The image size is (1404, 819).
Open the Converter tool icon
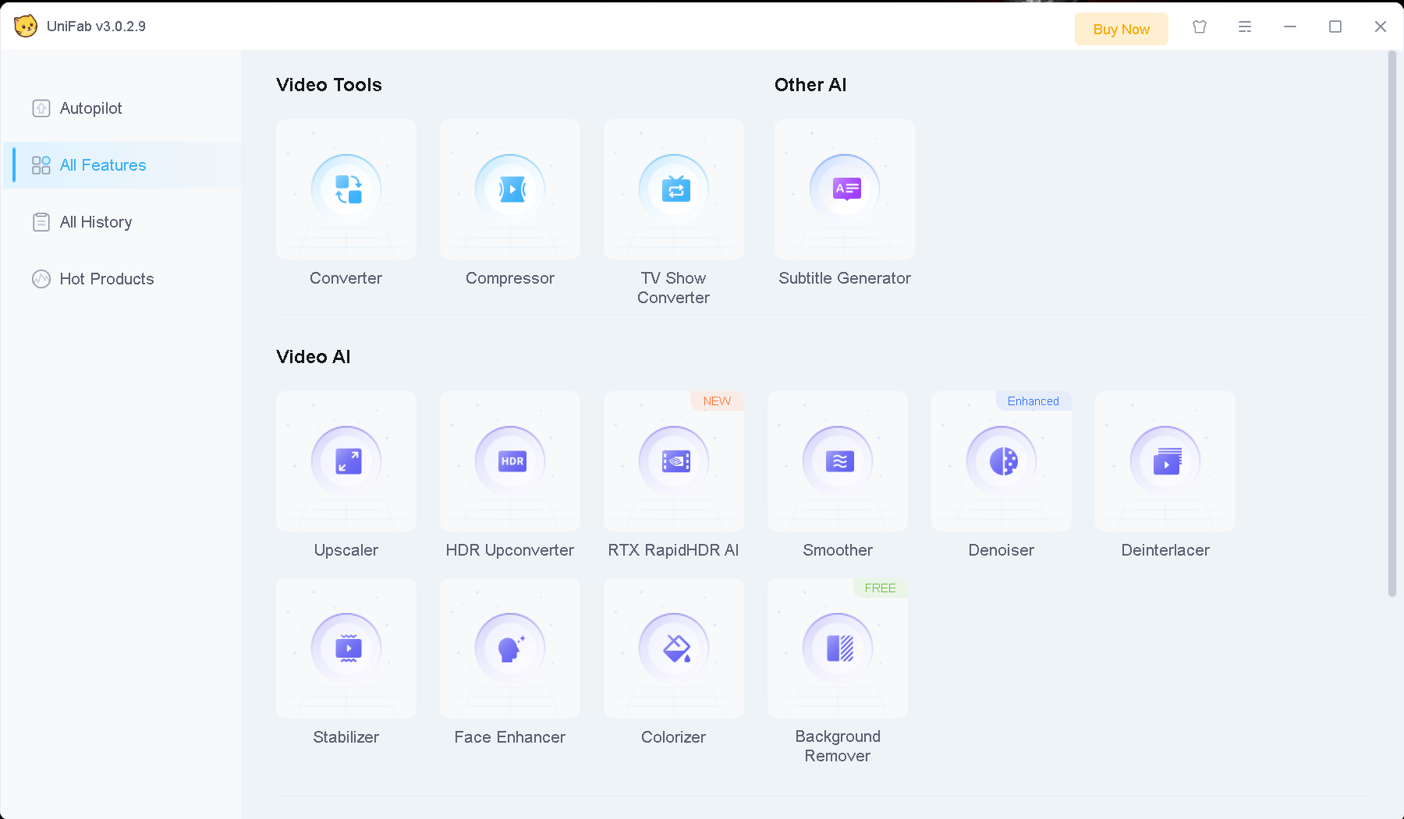(346, 189)
